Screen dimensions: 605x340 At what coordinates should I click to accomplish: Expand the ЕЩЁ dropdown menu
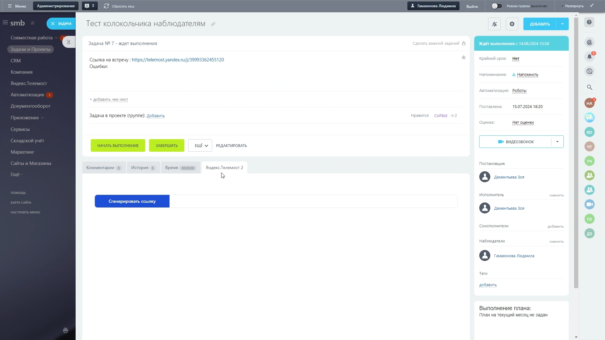200,145
